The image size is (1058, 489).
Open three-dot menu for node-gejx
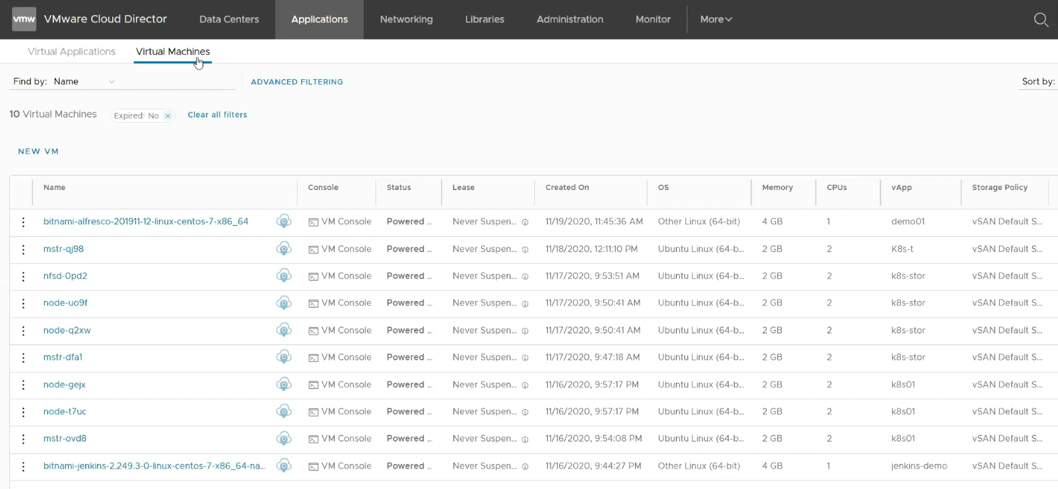23,385
